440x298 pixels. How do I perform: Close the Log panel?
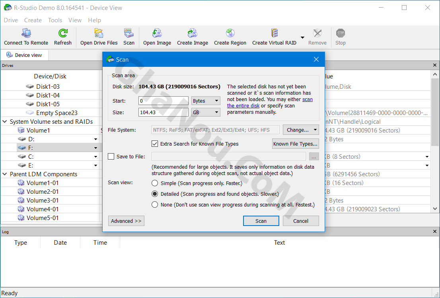(x=435, y=232)
